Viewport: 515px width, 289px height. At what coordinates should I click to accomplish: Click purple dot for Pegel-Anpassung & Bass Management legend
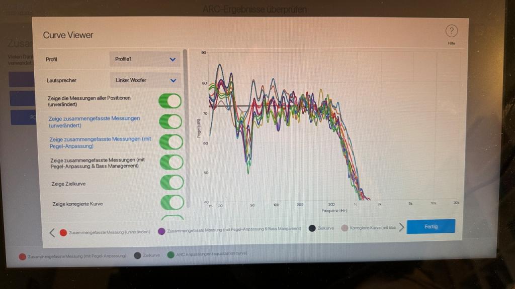point(162,230)
